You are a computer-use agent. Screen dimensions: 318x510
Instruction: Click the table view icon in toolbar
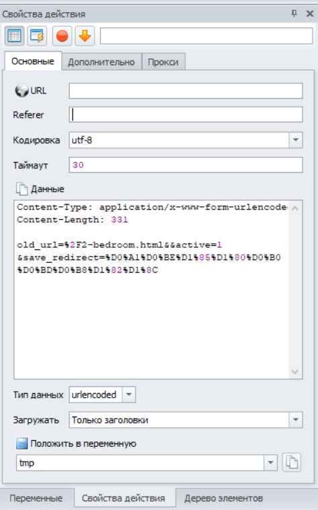(14, 36)
